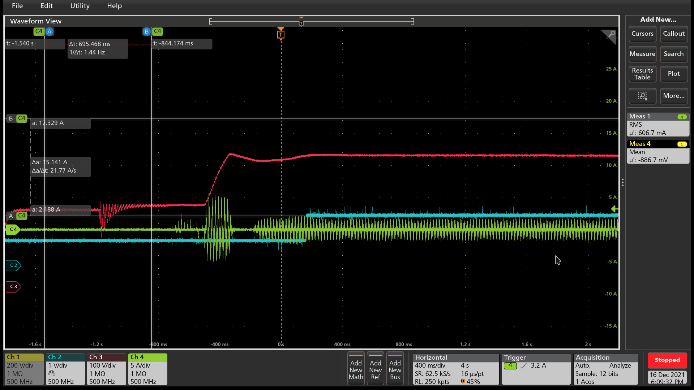Select the C2 channel ground handle
The image size is (694, 390).
(x=13, y=265)
